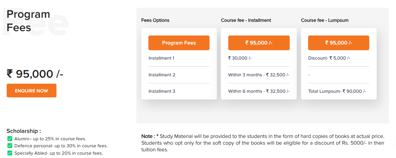Click the Fees Options column heading
This screenshot has width=396, height=158.
coord(155,20)
